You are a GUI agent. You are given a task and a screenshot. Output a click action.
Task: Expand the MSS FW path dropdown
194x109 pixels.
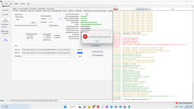pyautogui.click(x=71, y=53)
